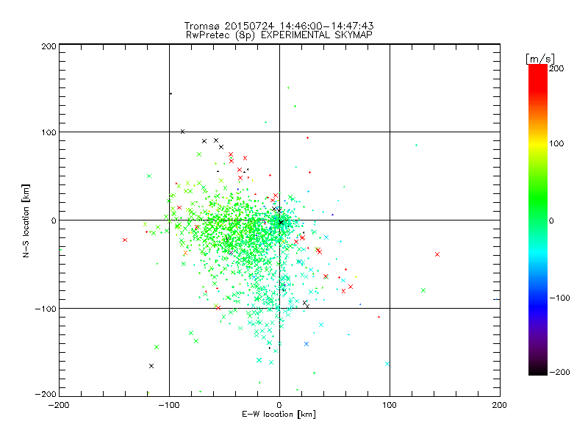Click the colorbar tick label '200'
This screenshot has height=441, width=588.
click(x=556, y=68)
